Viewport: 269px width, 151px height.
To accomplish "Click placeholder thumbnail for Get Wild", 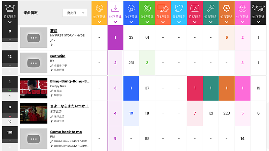I will pyautogui.click(x=34, y=63).
